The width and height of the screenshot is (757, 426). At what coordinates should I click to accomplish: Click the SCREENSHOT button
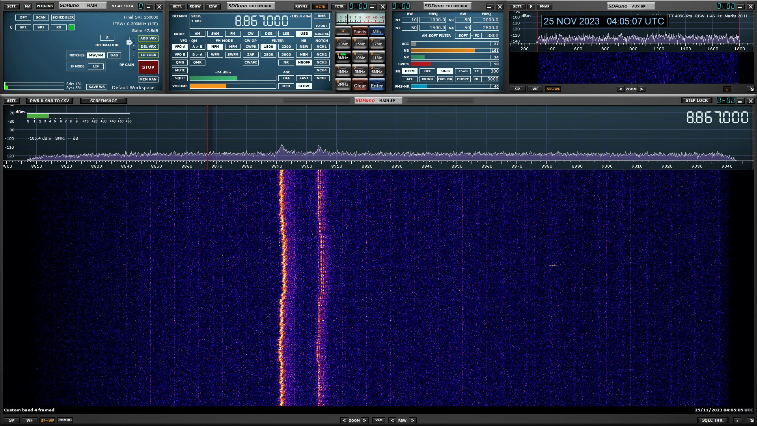pyautogui.click(x=104, y=101)
